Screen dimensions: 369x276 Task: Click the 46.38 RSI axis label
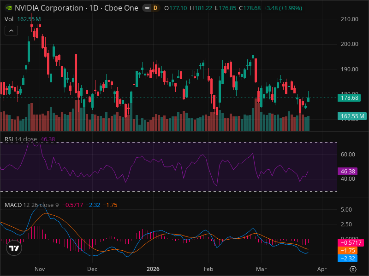[348, 171]
